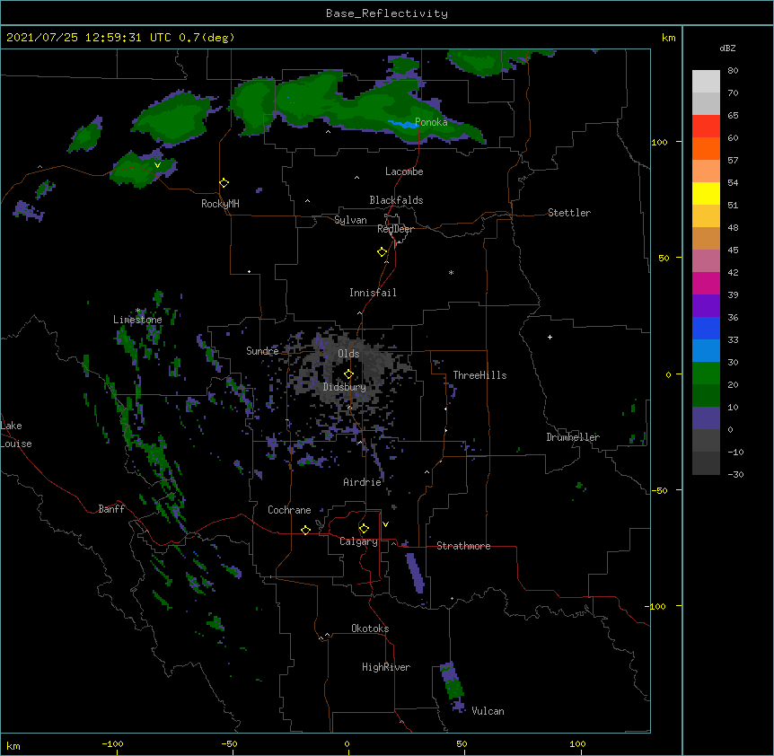Click the Banff town label
The height and width of the screenshot is (756, 774).
(111, 509)
